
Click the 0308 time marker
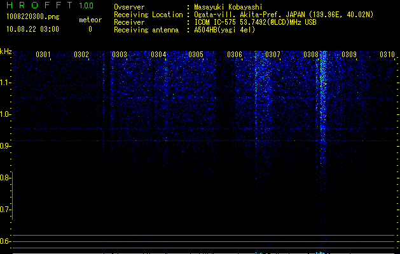tap(311, 55)
